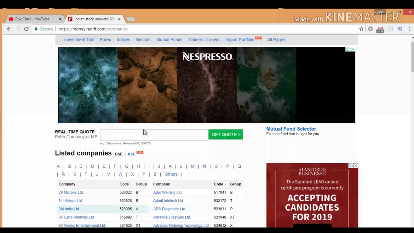Image resolution: width=414 pixels, height=233 pixels.
Task: Switch listed companies to NSE
Action: [131, 154]
